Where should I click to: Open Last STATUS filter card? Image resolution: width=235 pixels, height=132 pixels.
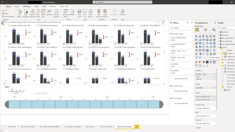[181, 72]
